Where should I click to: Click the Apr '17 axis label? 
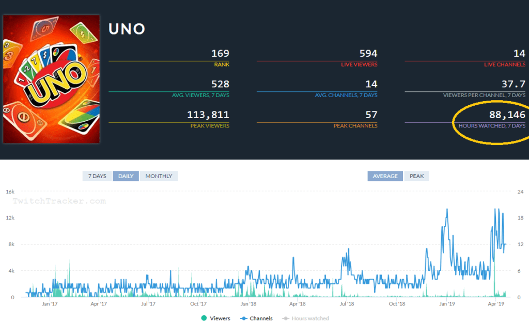click(x=99, y=304)
